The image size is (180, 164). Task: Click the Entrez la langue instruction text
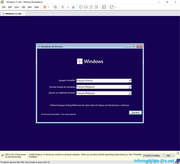pos(90,105)
